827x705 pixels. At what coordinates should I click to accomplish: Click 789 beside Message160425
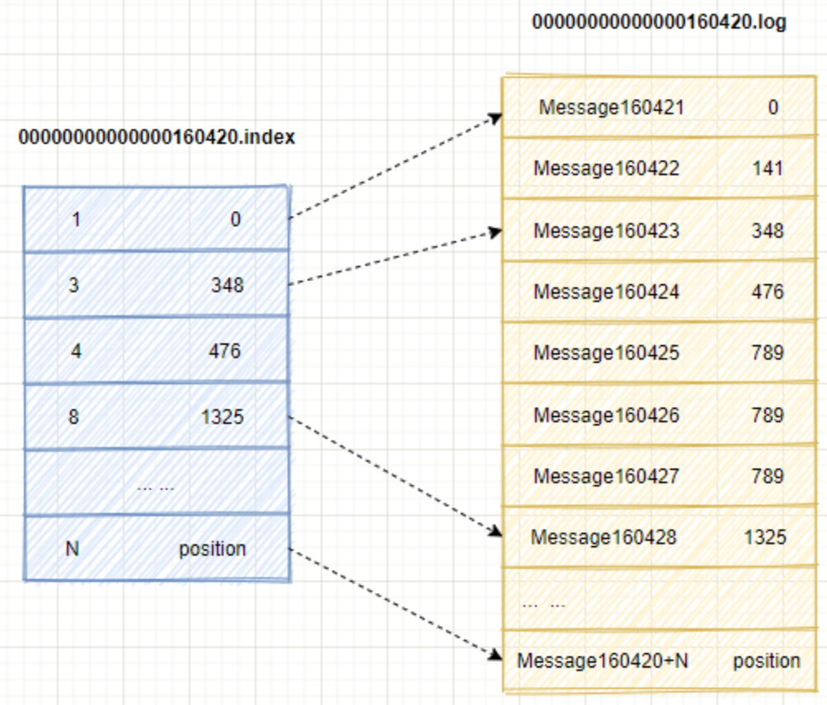click(x=768, y=353)
